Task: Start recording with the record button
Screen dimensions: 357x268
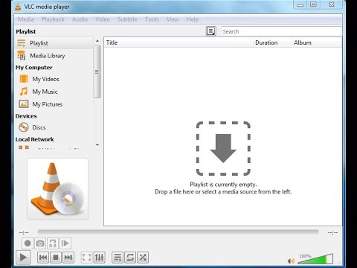Action: 28,243
